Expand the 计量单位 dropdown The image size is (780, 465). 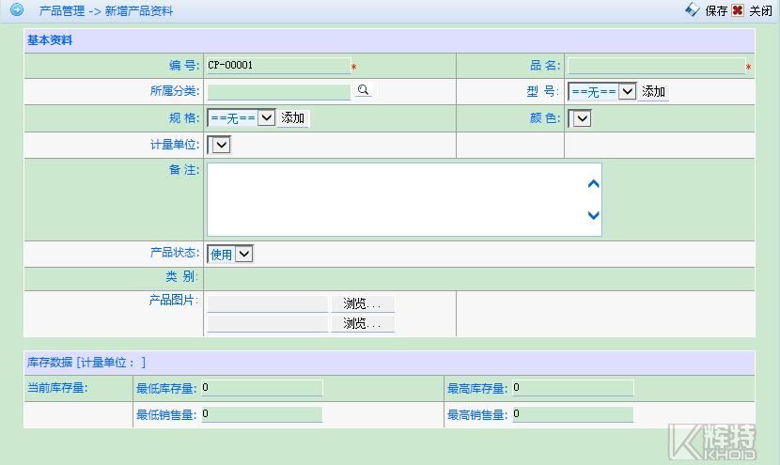click(x=220, y=145)
